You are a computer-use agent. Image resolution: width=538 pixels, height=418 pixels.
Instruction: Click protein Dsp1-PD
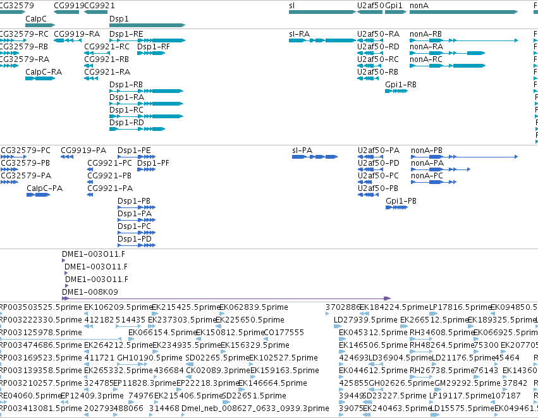click(137, 245)
